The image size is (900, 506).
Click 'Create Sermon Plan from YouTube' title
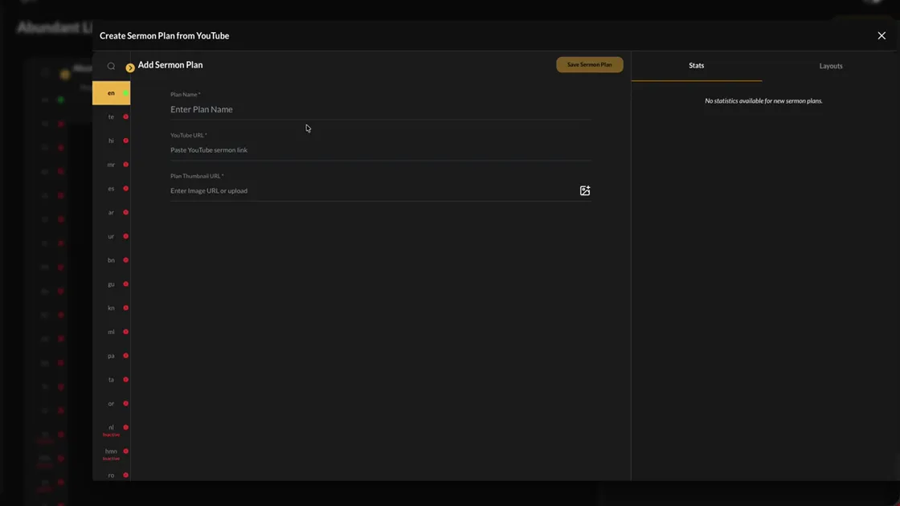[164, 35]
